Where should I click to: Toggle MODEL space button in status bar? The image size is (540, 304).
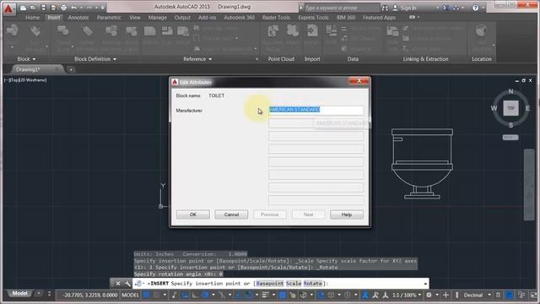point(130,295)
